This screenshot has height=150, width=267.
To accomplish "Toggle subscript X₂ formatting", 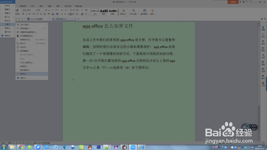I will click(x=41, y=14).
